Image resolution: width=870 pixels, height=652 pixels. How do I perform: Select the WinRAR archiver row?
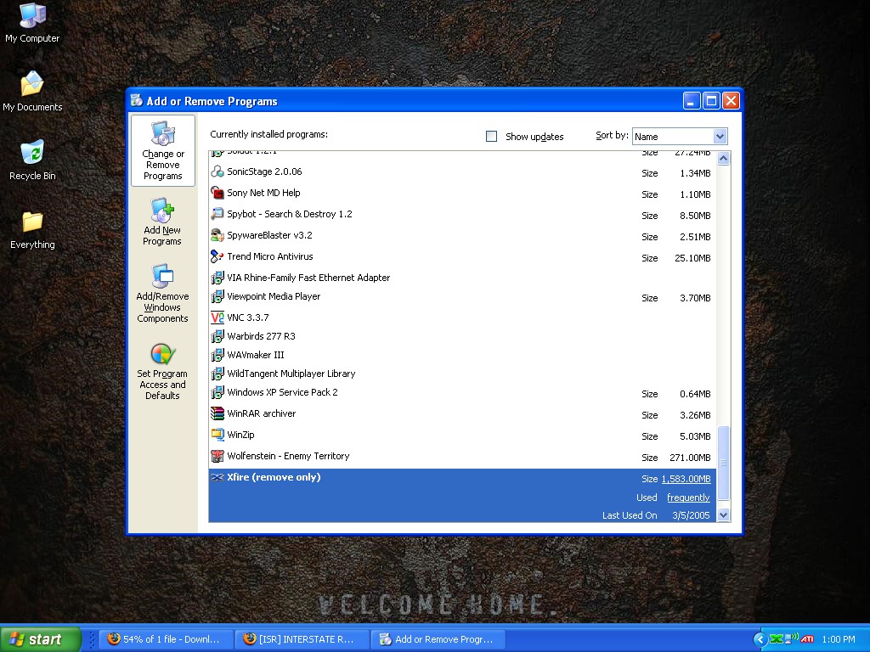point(461,414)
